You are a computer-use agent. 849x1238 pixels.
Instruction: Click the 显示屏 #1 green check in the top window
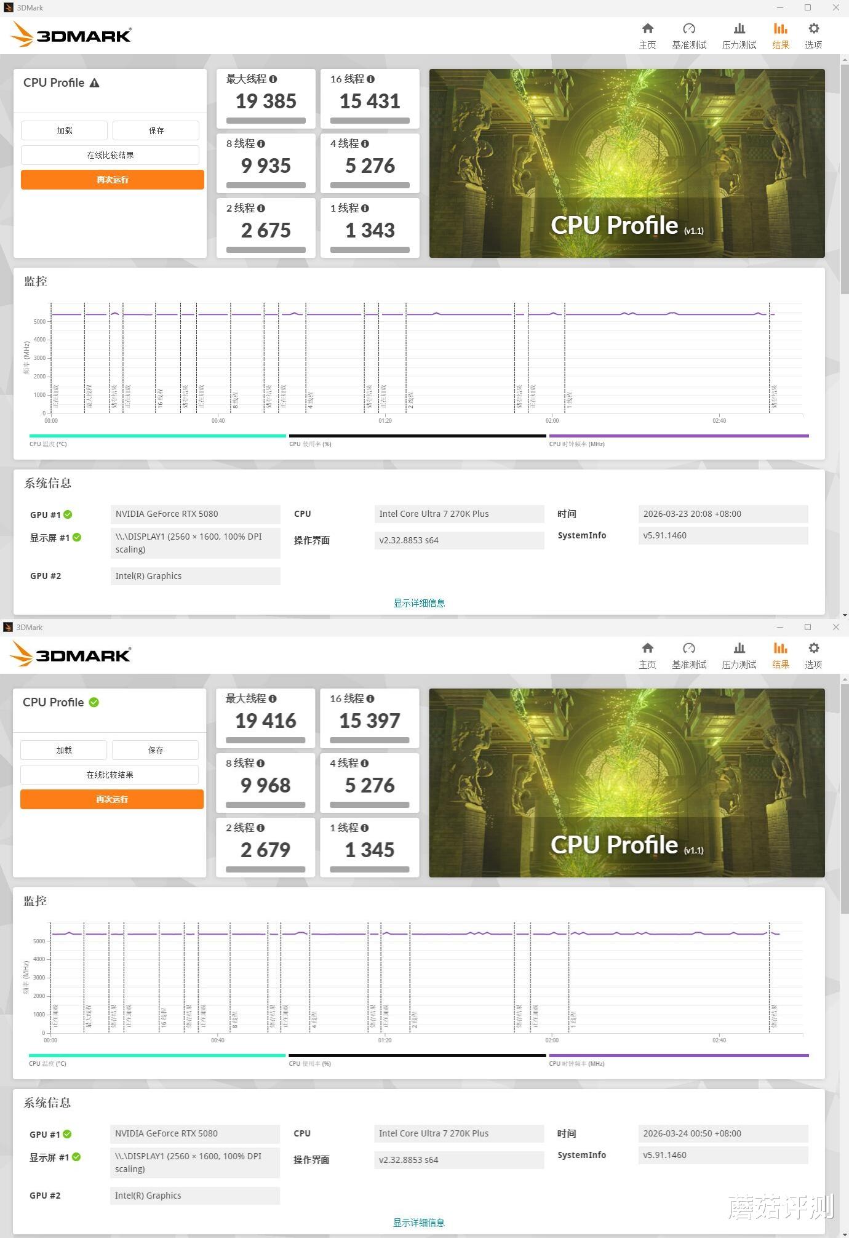[77, 537]
